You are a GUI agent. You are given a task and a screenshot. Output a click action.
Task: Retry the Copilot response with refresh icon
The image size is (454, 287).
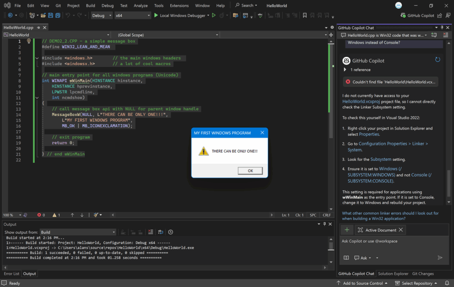[438, 60]
